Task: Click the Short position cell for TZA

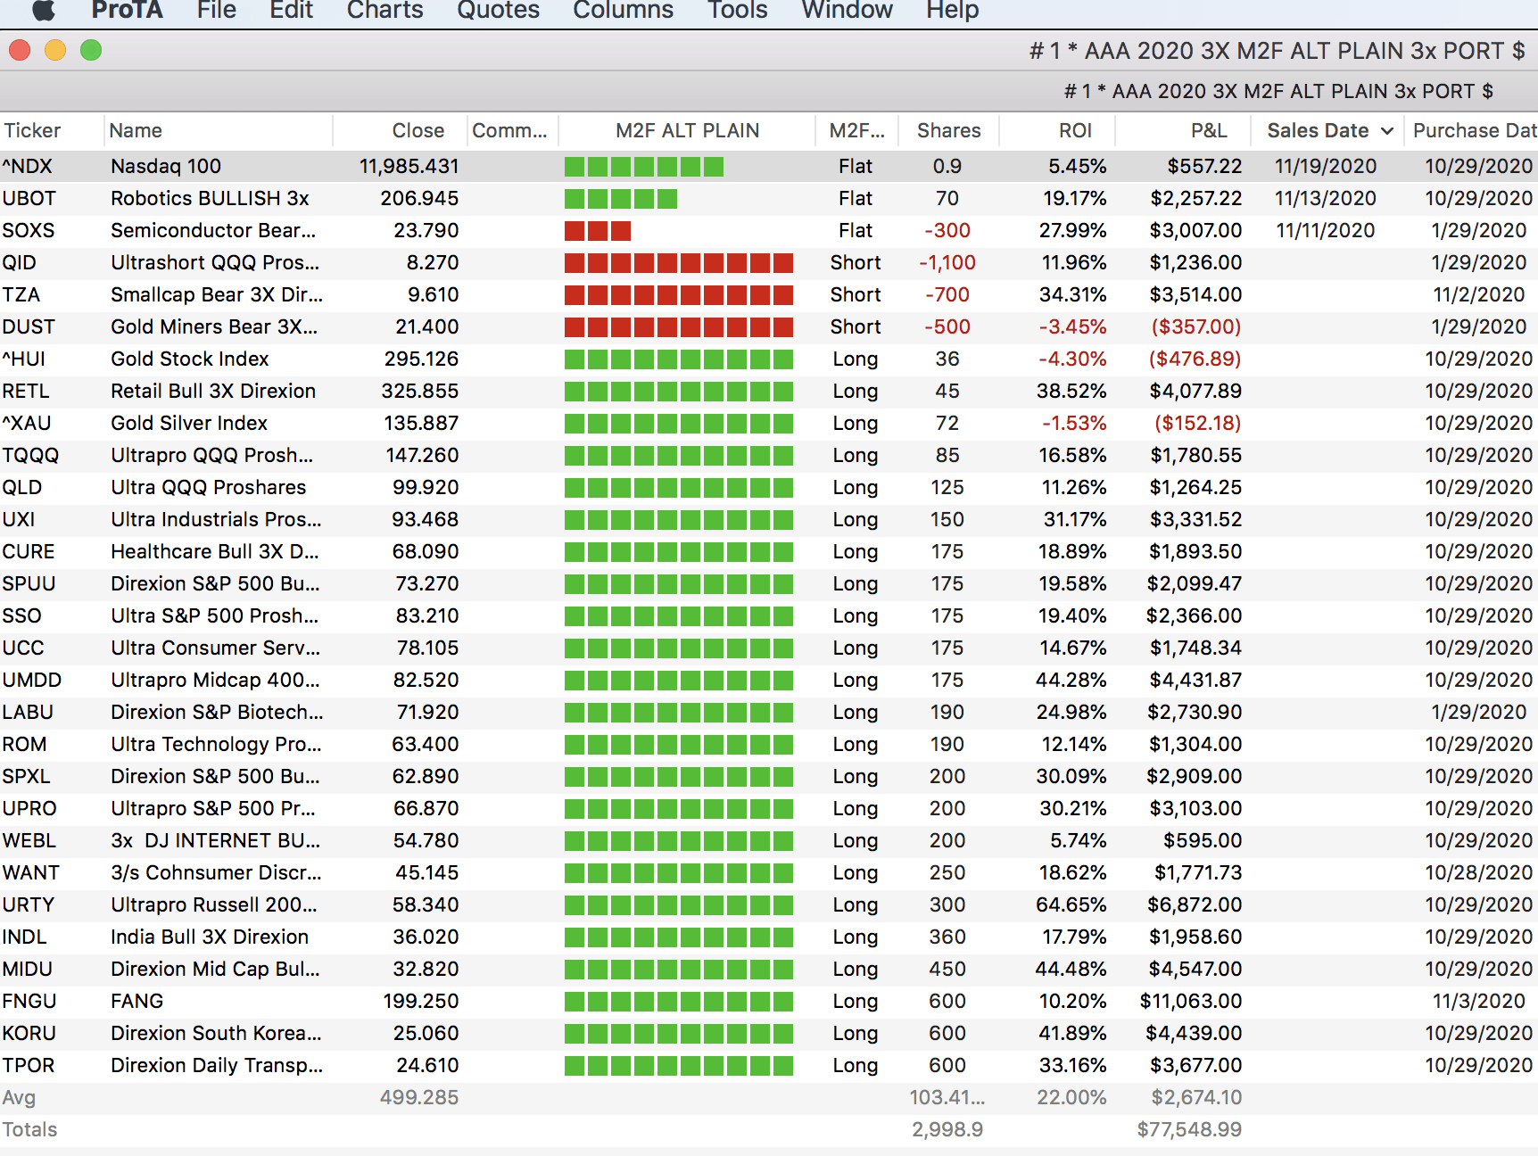Action: click(855, 295)
